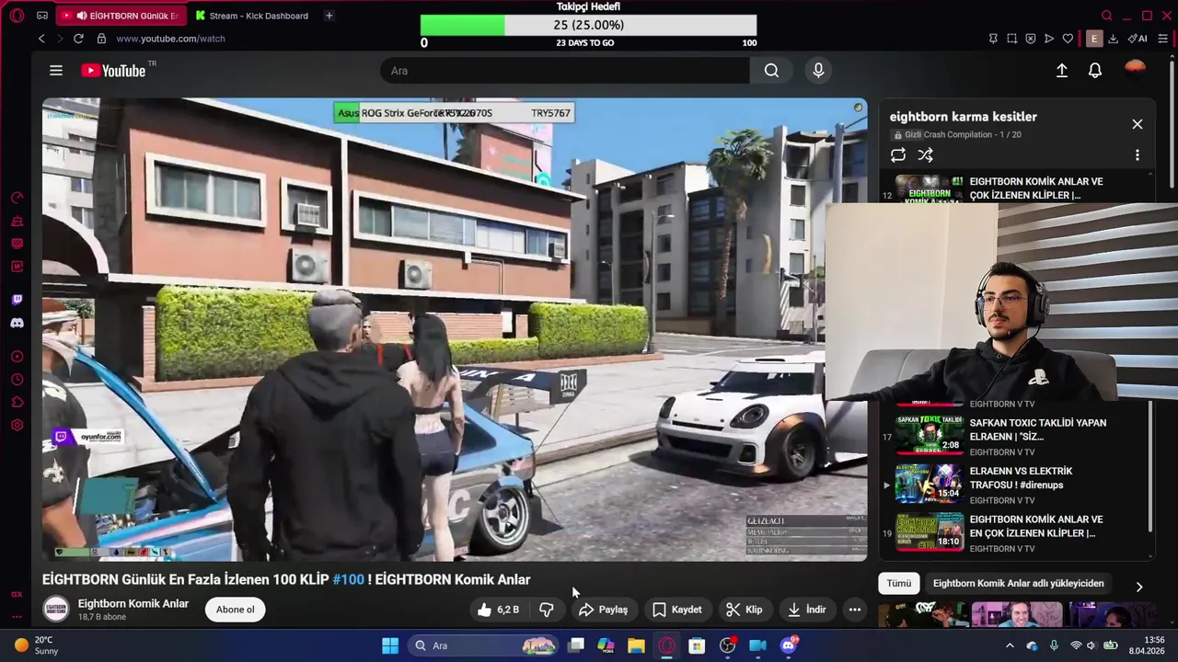Open the GX Corner controller icon
Image resolution: width=1178 pixels, height=662 pixels.
42,16
